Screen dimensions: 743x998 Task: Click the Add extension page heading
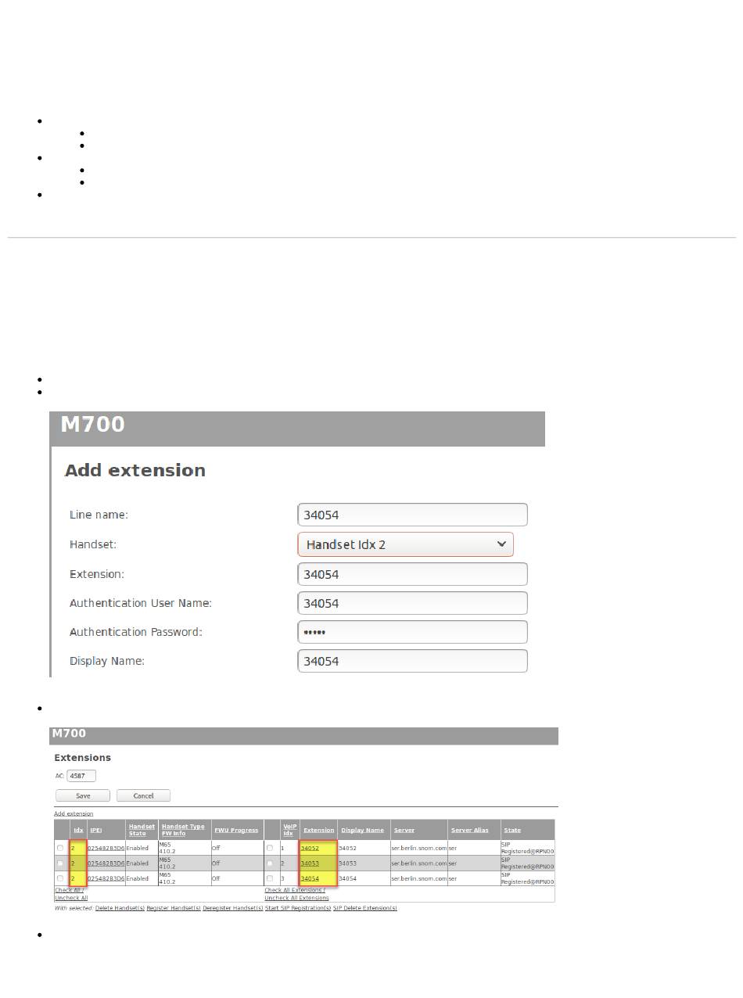point(135,471)
